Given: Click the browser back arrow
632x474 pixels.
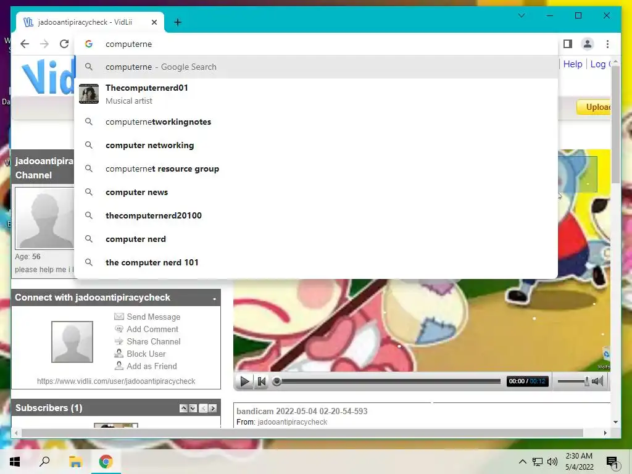Looking at the screenshot, I should click(25, 44).
